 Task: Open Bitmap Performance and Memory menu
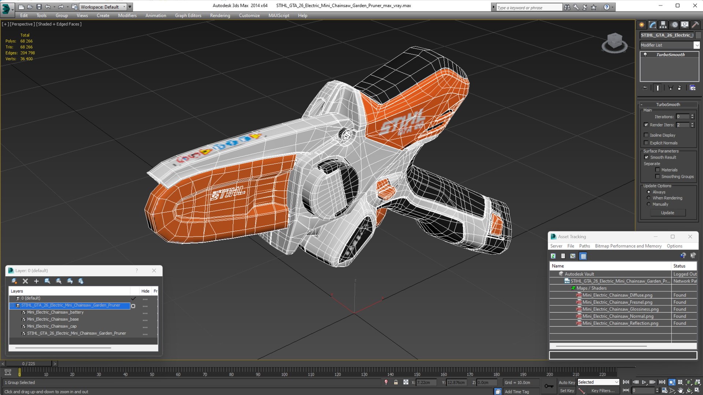(x=628, y=246)
